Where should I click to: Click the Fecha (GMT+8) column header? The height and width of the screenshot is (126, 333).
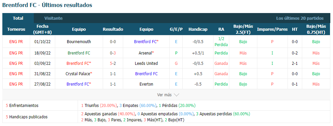tap(43, 29)
